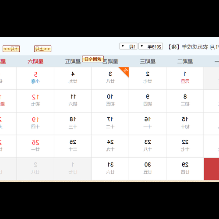The image size is (219, 219).
Task: Click the 星期五 weekday header
Action: coord(73,61)
